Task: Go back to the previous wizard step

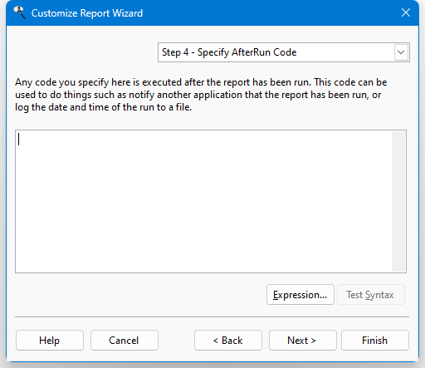Action: point(228,340)
